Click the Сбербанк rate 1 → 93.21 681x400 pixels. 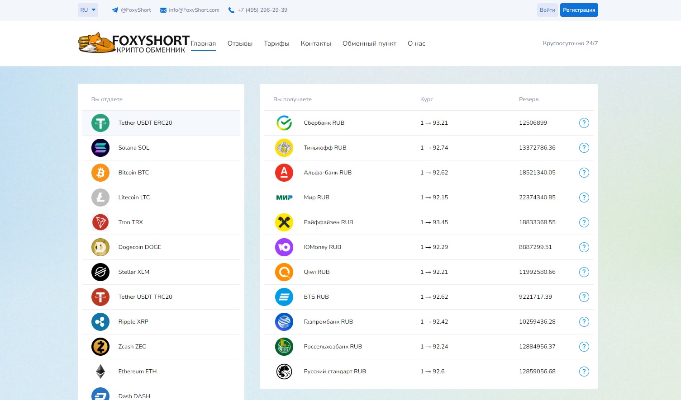click(434, 123)
